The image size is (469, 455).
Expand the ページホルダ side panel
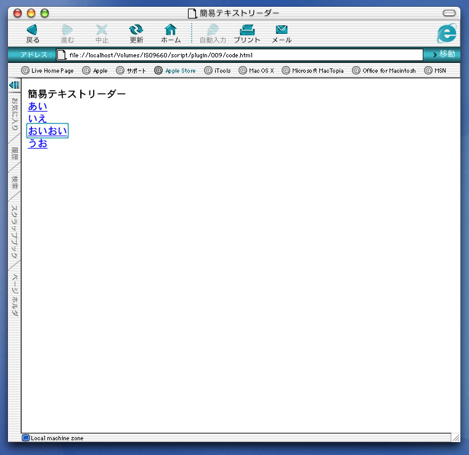click(15, 295)
